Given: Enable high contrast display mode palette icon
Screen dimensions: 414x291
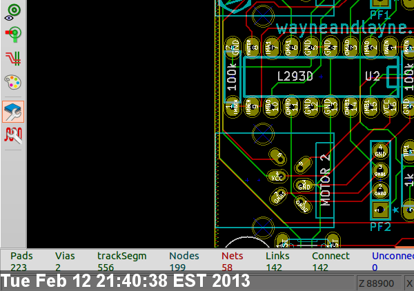Looking at the screenshot, I should 13,82.
